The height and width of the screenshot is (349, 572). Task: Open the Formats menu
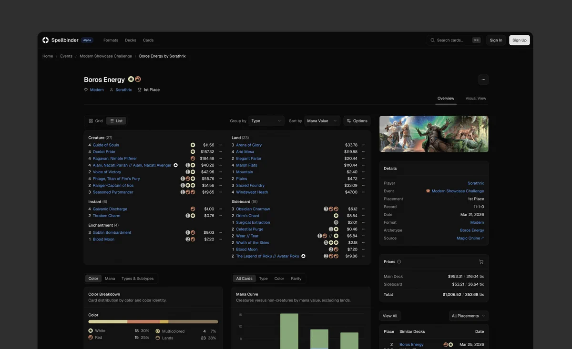(111, 40)
